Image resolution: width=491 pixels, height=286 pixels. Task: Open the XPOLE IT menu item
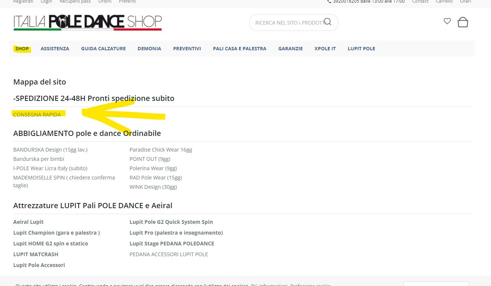325,48
